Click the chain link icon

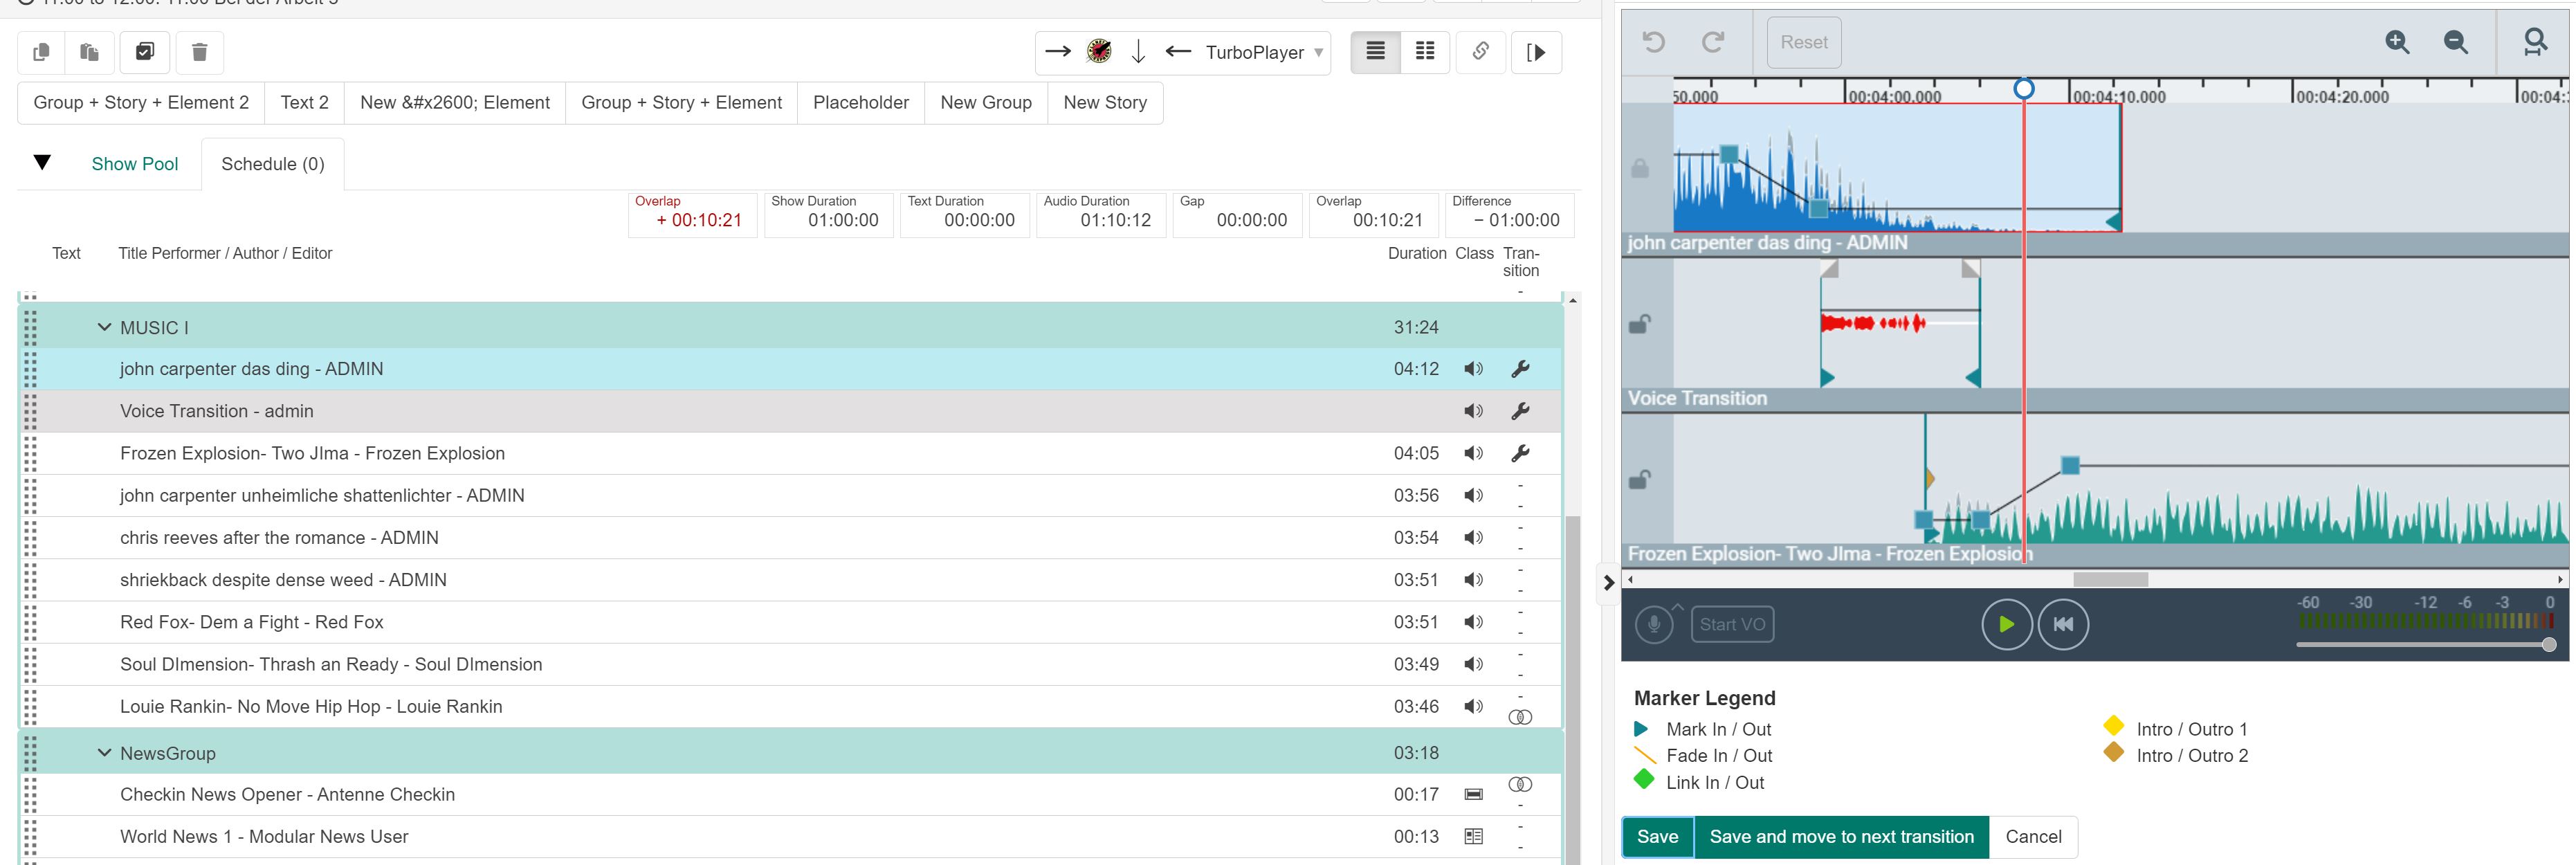[1481, 52]
